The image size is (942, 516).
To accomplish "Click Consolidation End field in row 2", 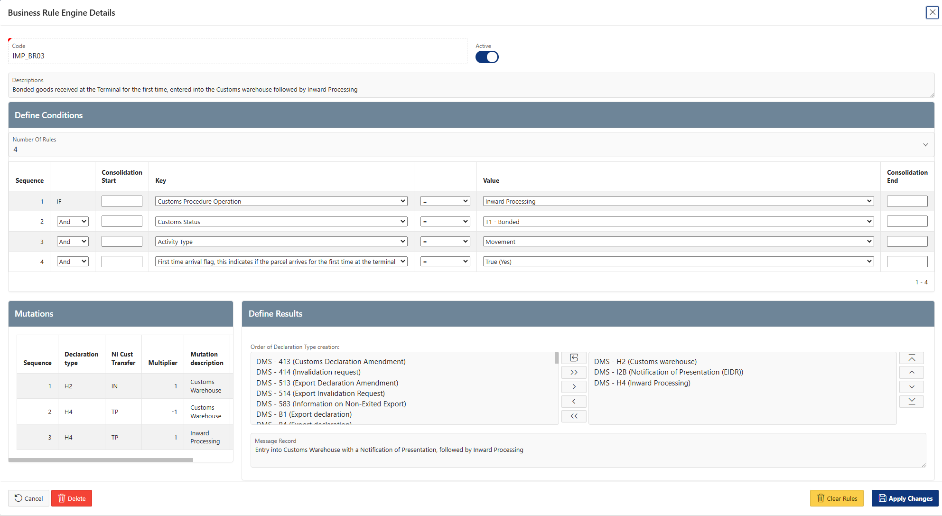I will pyautogui.click(x=907, y=222).
